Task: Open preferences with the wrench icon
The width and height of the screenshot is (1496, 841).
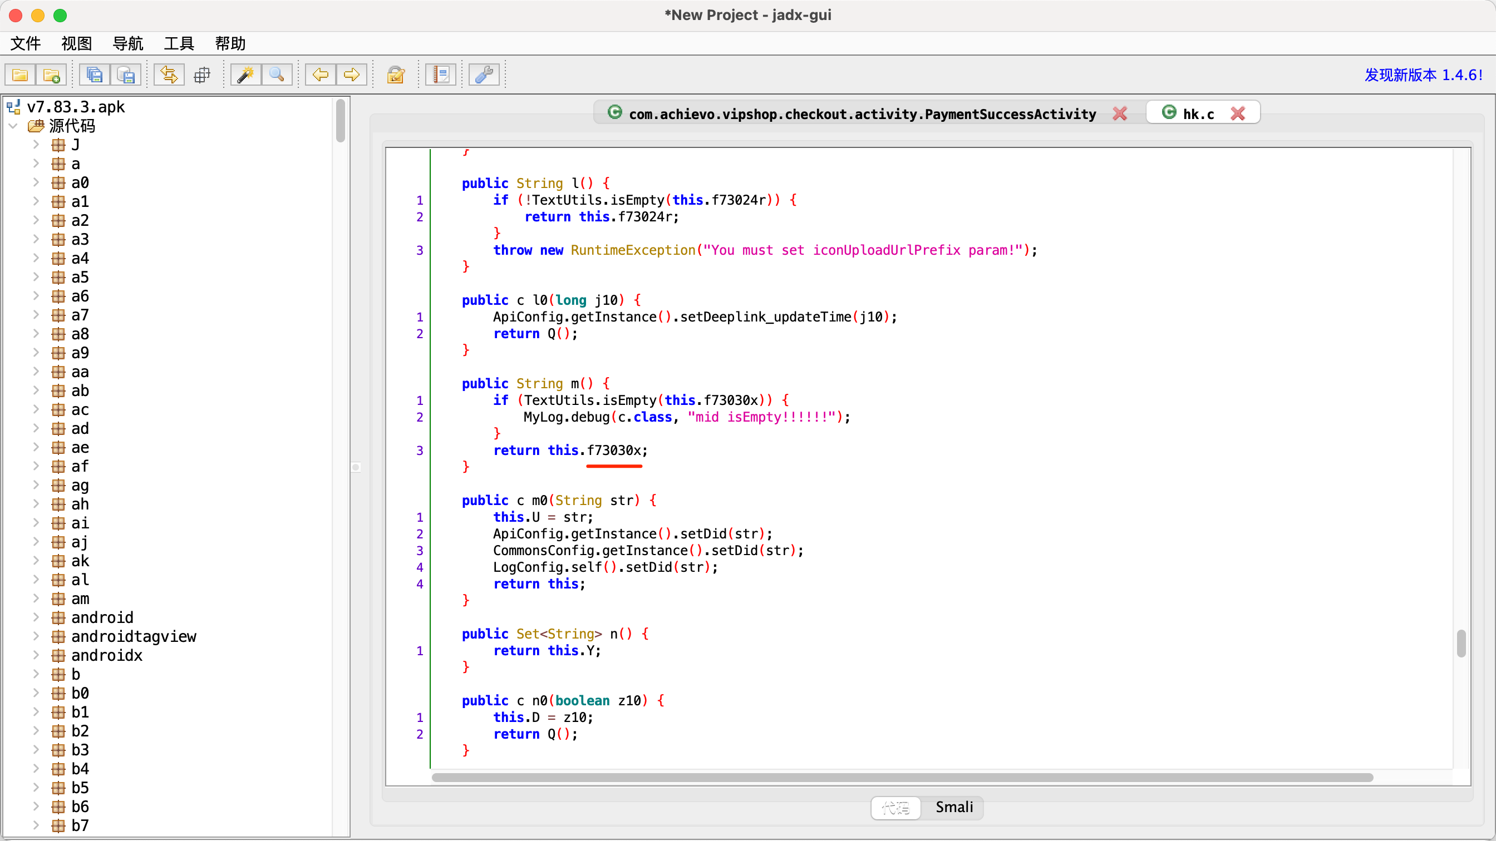Action: pyautogui.click(x=484, y=75)
